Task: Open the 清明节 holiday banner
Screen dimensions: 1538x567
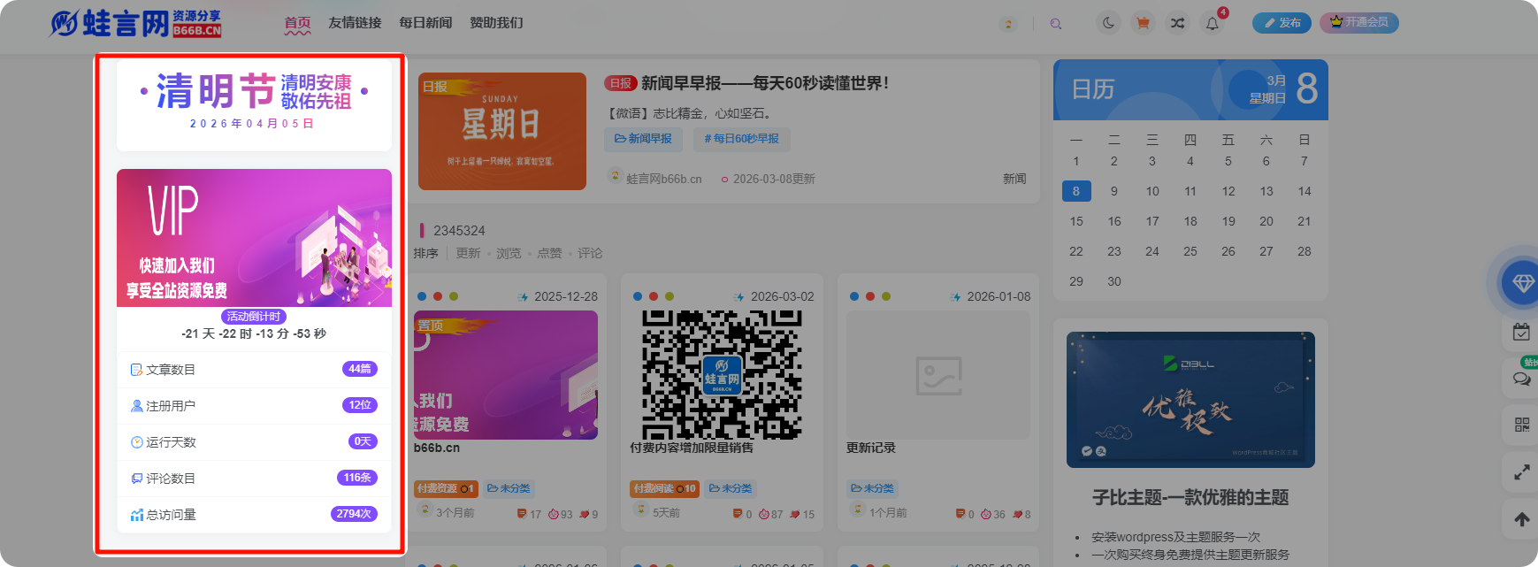Action: point(254,104)
